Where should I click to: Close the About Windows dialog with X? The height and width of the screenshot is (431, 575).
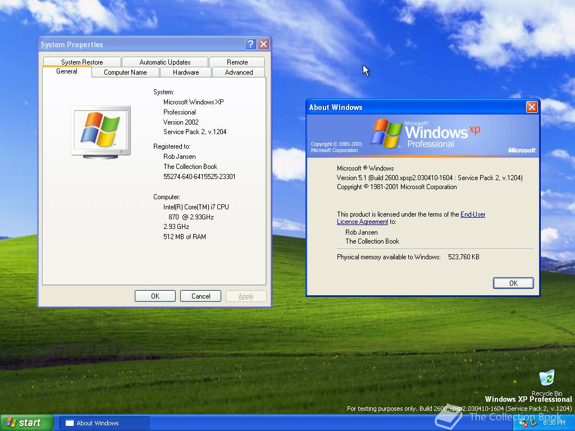[532, 107]
